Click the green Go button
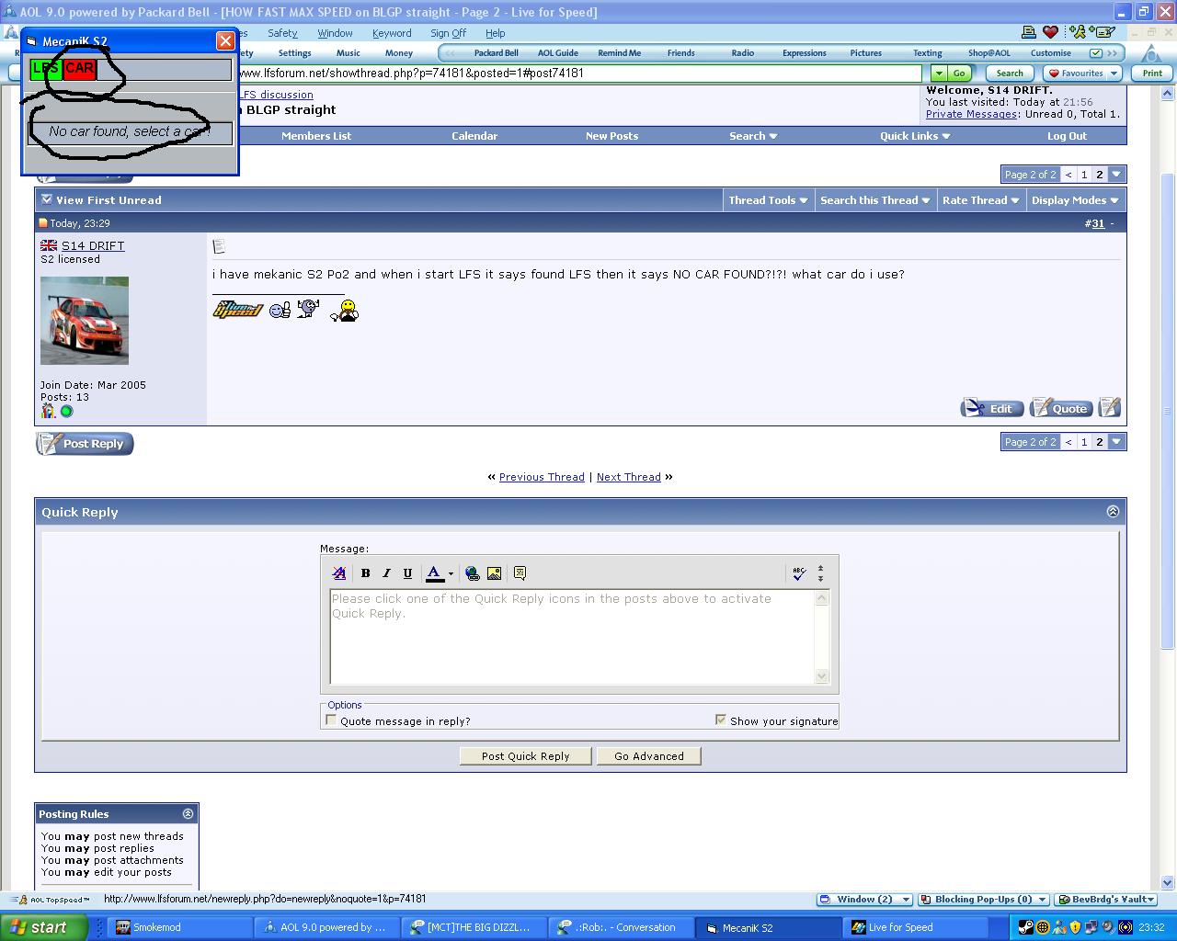1177x941 pixels. [959, 74]
